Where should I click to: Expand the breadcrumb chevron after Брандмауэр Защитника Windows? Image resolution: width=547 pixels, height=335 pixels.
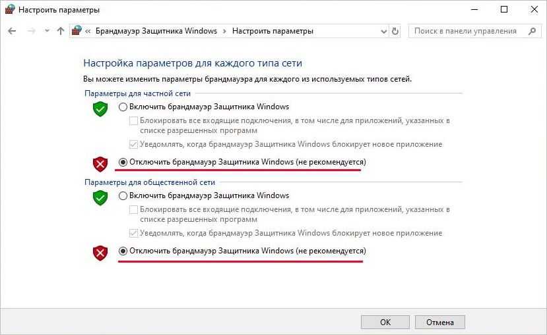pyautogui.click(x=225, y=31)
